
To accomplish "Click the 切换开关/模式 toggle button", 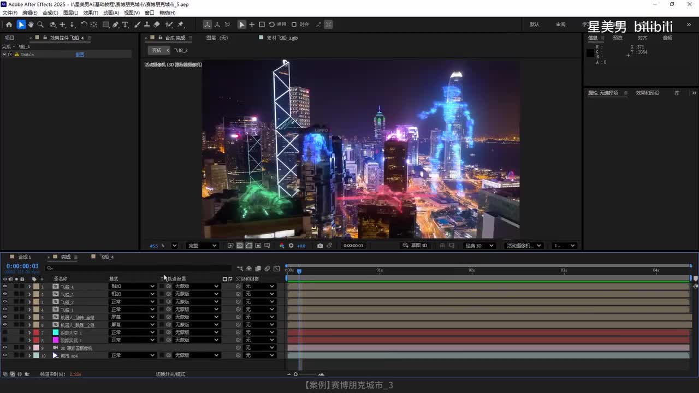I will [170, 374].
